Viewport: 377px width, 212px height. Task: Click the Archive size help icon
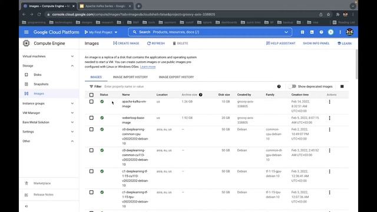(200, 95)
